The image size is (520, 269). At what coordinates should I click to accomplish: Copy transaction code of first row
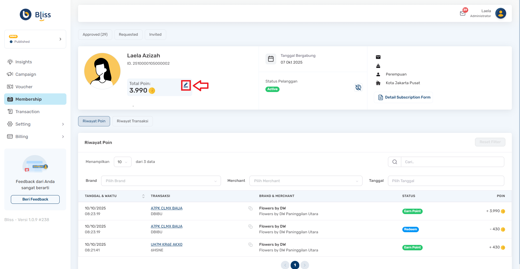[x=251, y=208]
